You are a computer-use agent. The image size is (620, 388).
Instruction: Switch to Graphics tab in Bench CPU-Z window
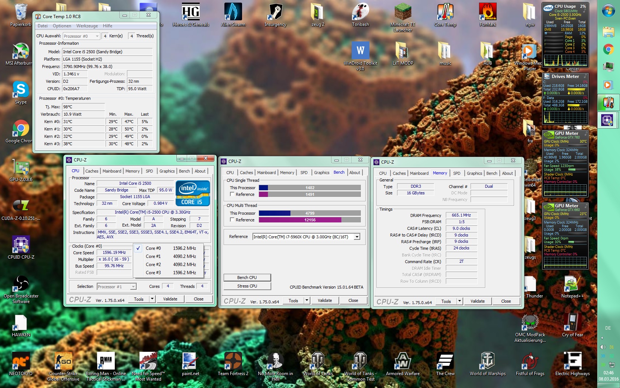tap(322, 173)
